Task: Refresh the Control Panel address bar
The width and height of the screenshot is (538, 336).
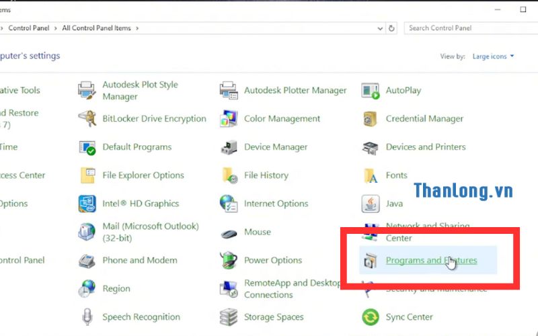Action: (391, 28)
